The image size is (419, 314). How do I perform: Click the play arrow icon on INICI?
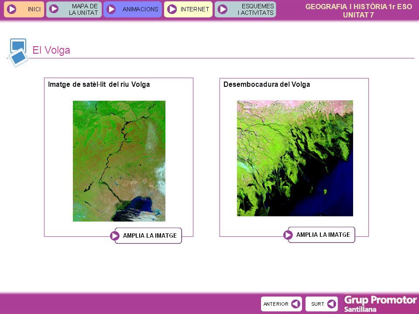tap(11, 9)
